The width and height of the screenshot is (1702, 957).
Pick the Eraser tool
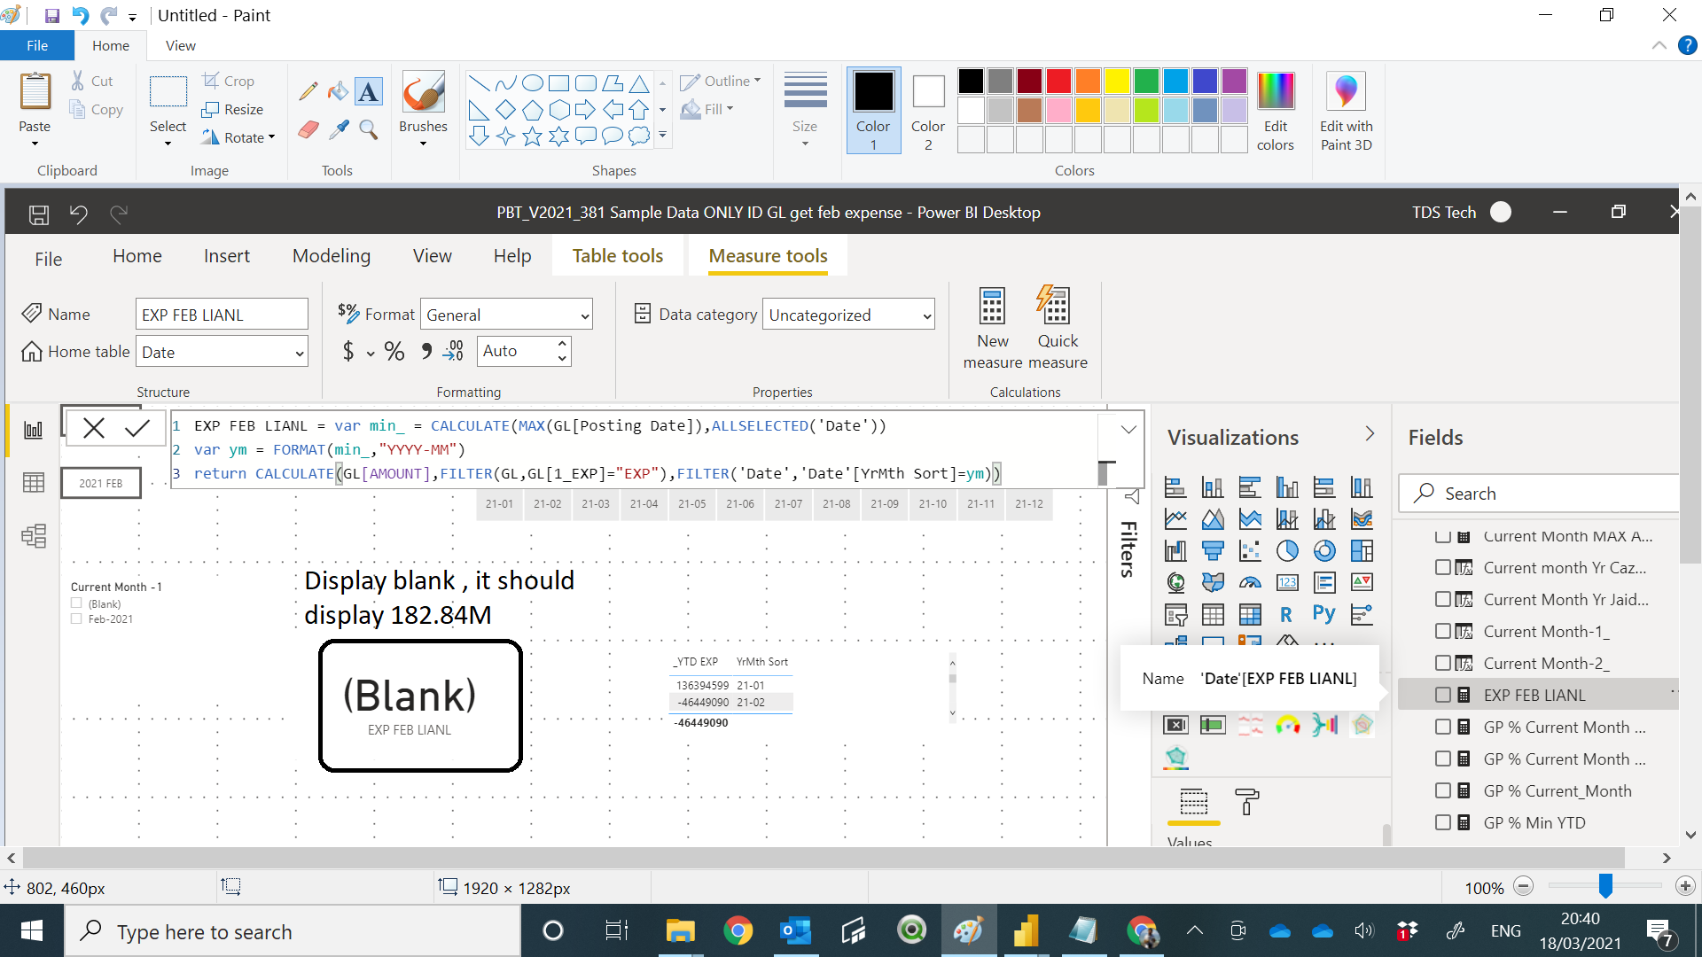[308, 129]
